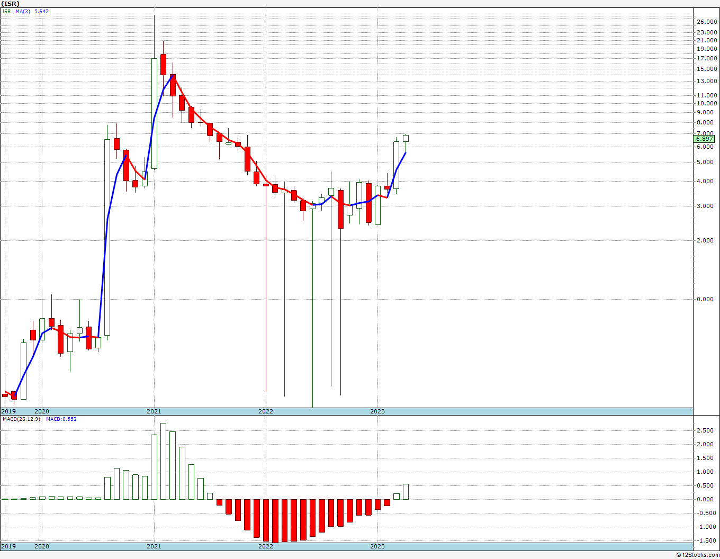Click 2023 on the price chart timeline
Viewport: 720px width, 559px height.
click(377, 411)
